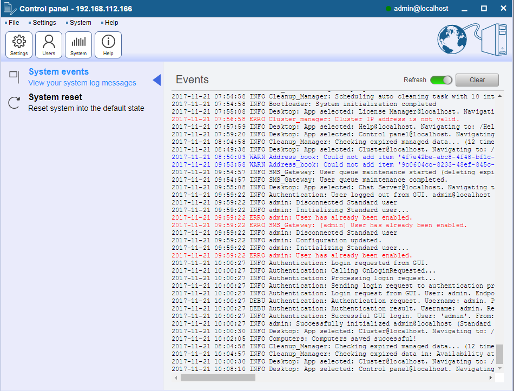Select the User logged out from GUI line

click(x=331, y=195)
